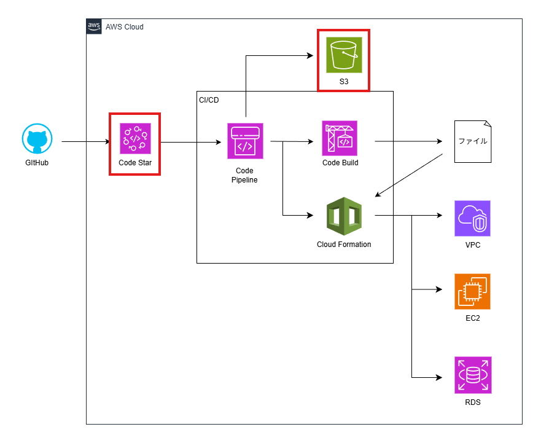This screenshot has height=443, width=541.
Task: Click the "AWS Cloud" text label
Action: click(125, 27)
